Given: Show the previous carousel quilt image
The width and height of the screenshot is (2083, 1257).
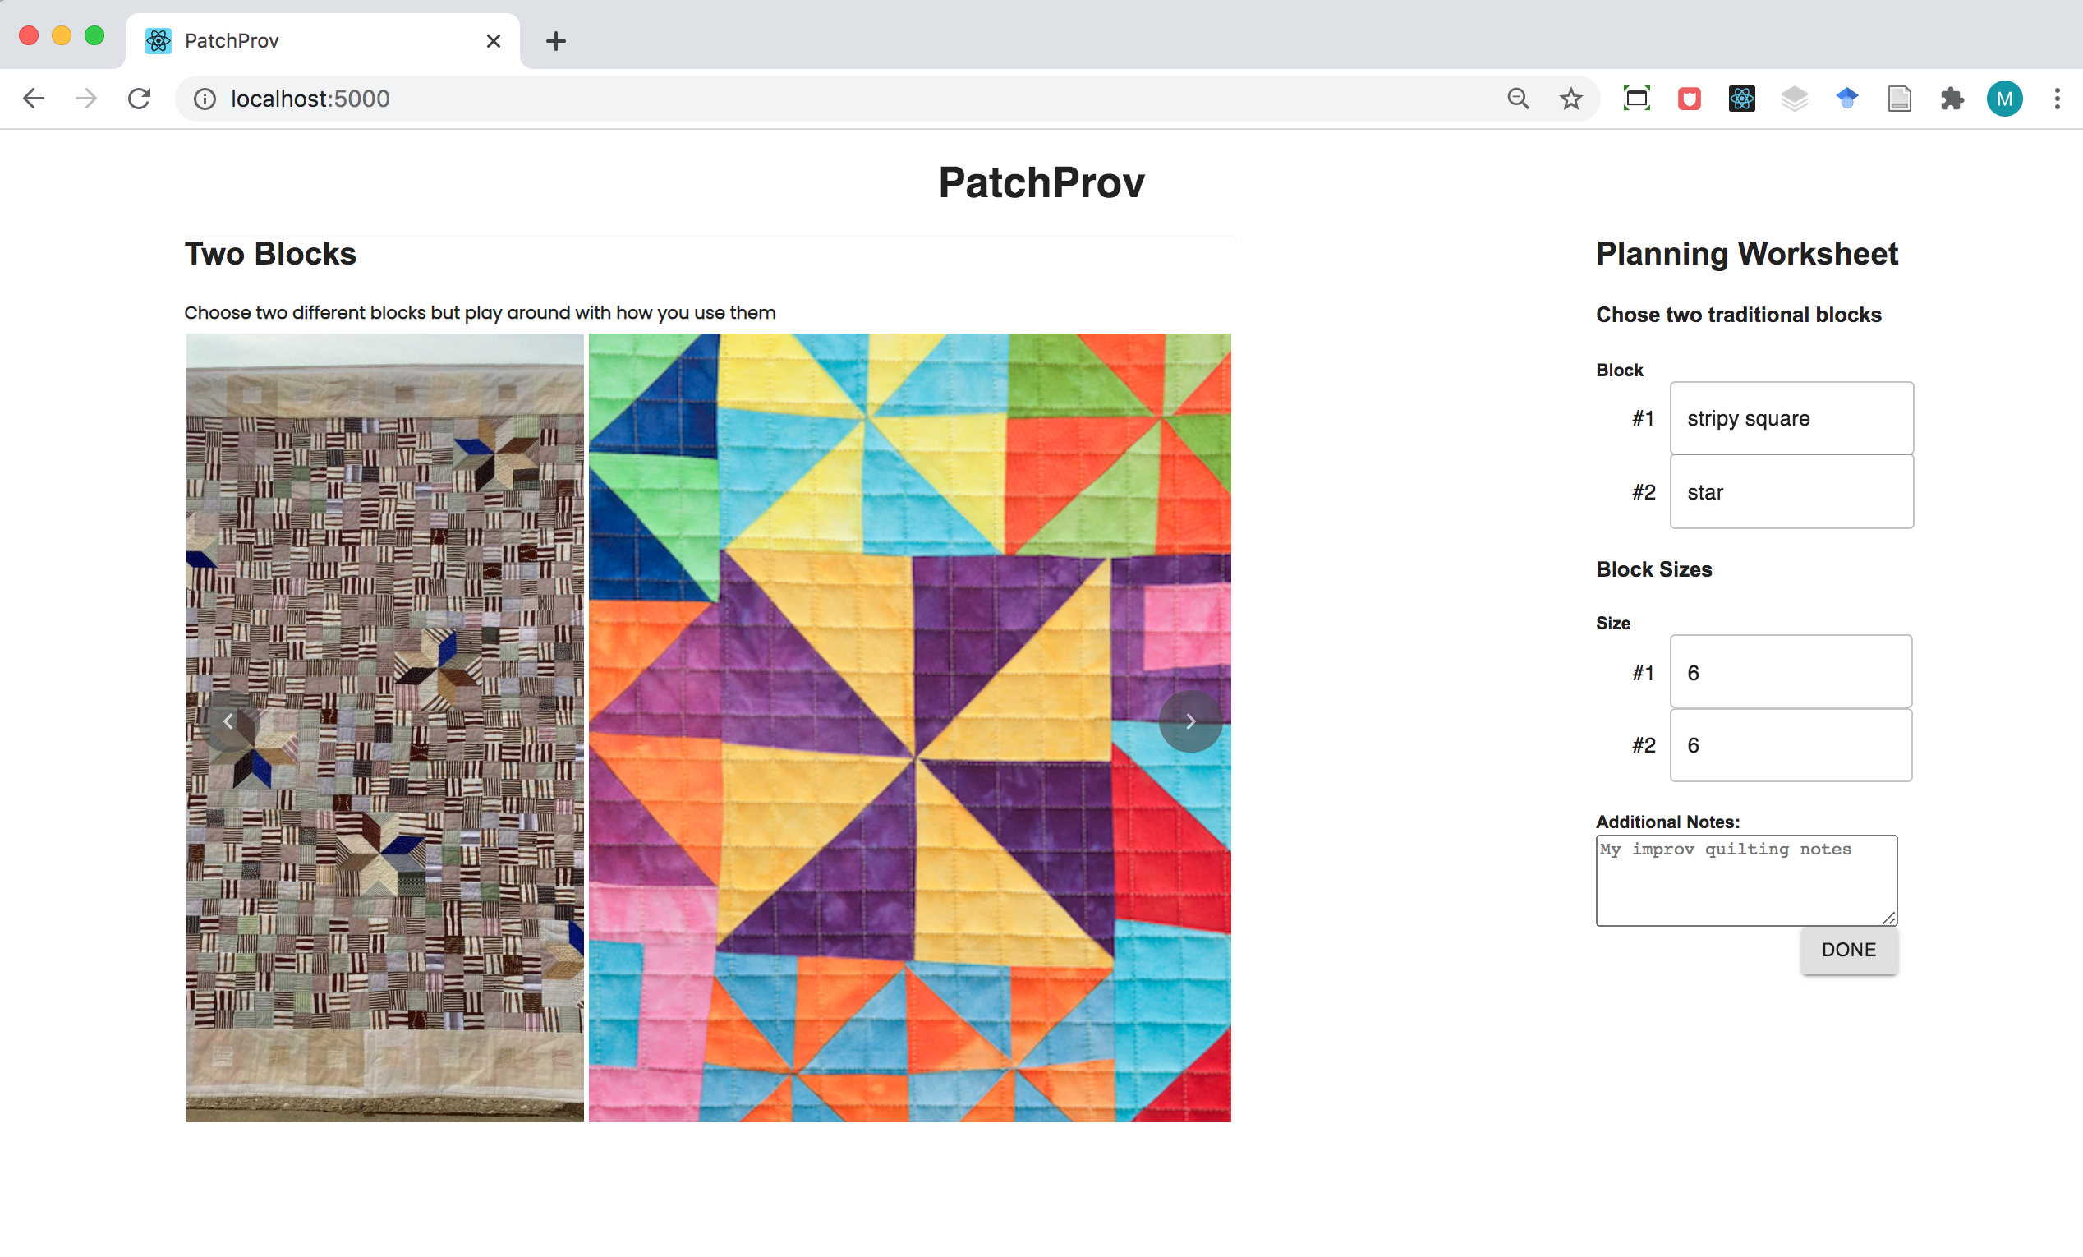Looking at the screenshot, I should 228,721.
